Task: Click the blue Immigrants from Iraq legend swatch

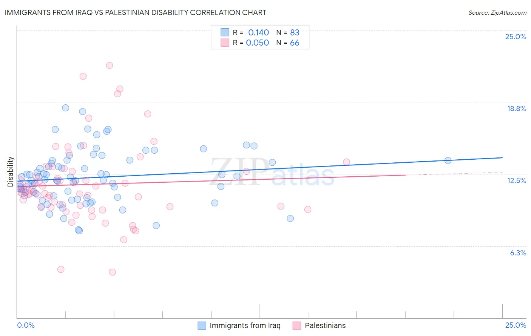Action: (202, 325)
